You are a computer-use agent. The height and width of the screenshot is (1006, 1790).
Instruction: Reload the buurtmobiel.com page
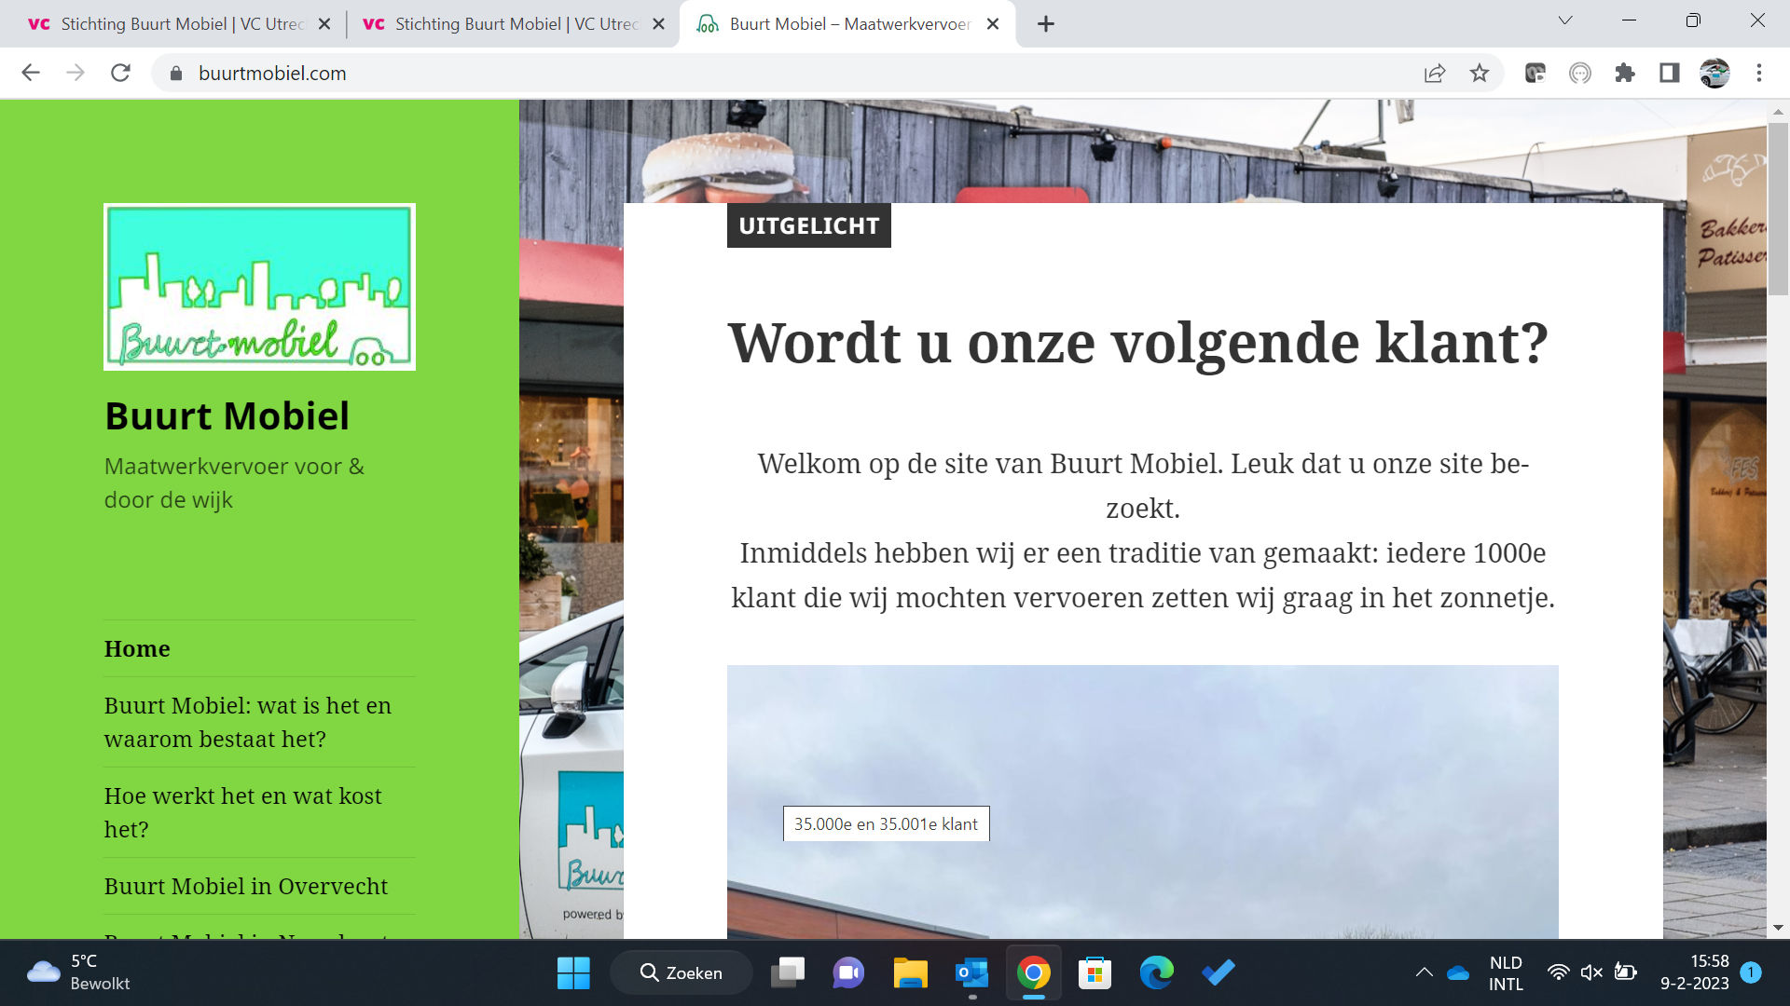(x=120, y=73)
